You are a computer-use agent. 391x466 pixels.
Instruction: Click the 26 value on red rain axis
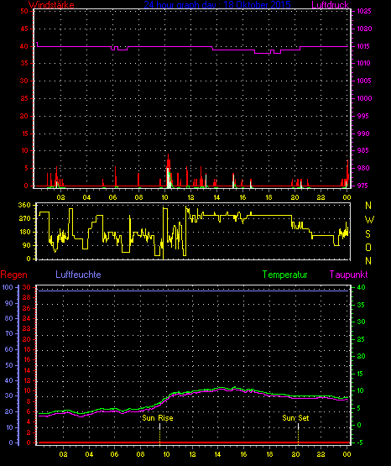point(27,308)
